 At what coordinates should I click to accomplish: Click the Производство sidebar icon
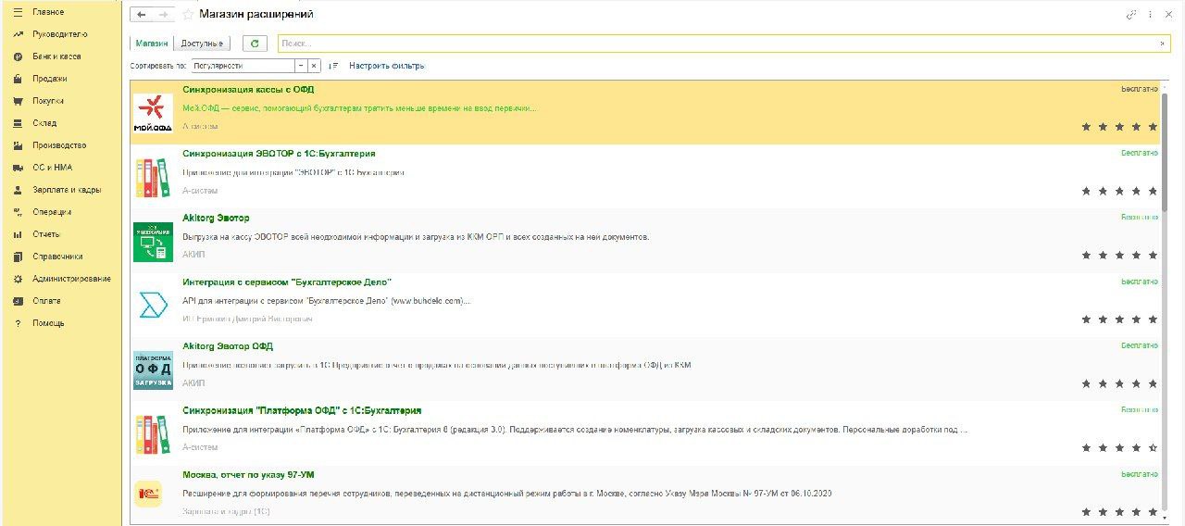(x=18, y=145)
